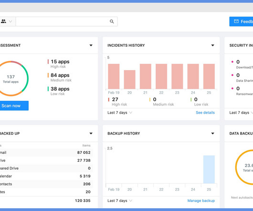This screenshot has width=253, height=211.
Task: Click the red High risk marker at 27
Action: click(108, 99)
